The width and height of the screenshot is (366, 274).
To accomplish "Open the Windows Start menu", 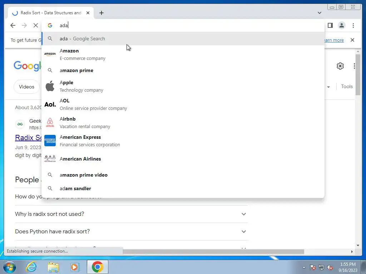I will click(x=9, y=267).
